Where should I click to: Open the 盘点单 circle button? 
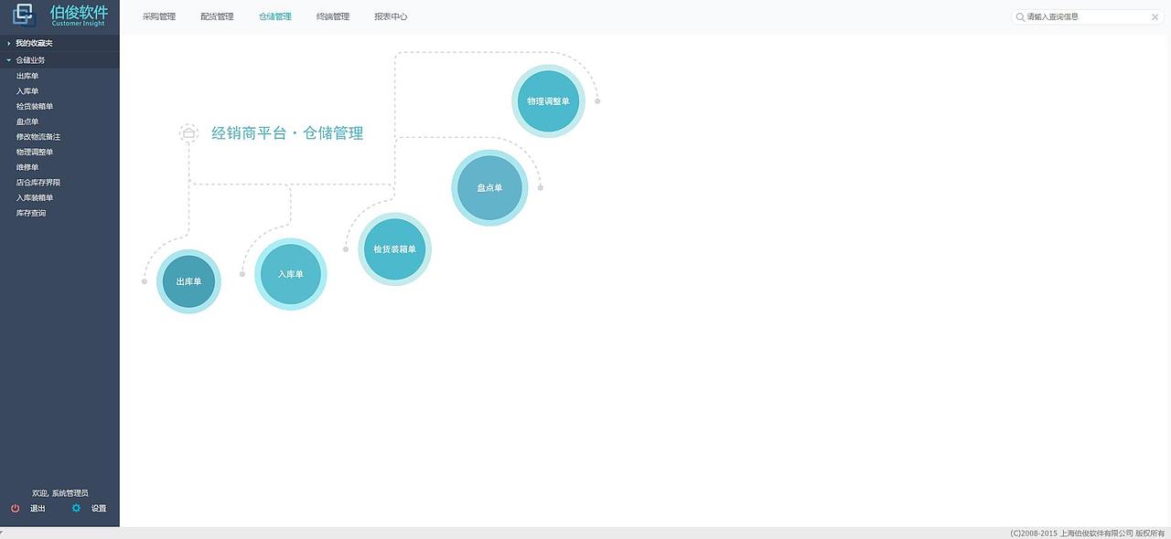click(x=489, y=187)
